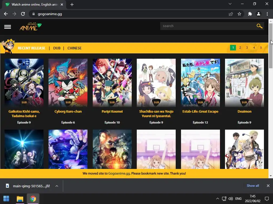
Task: Click Shachiku-san wa Youjo Yuurei title link
Action: (x=156, y=114)
